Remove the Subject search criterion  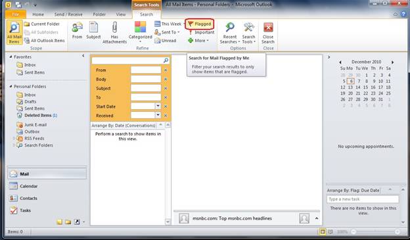click(166, 89)
